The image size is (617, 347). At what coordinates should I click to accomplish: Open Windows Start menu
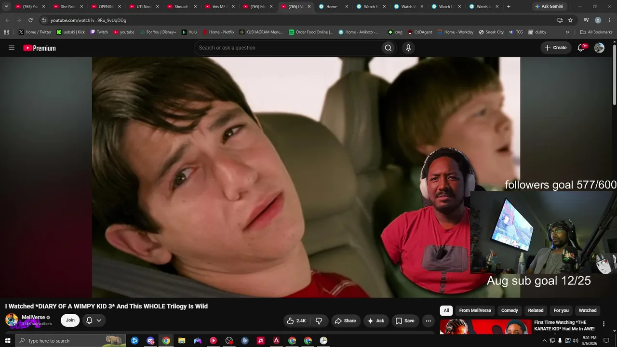click(7, 341)
